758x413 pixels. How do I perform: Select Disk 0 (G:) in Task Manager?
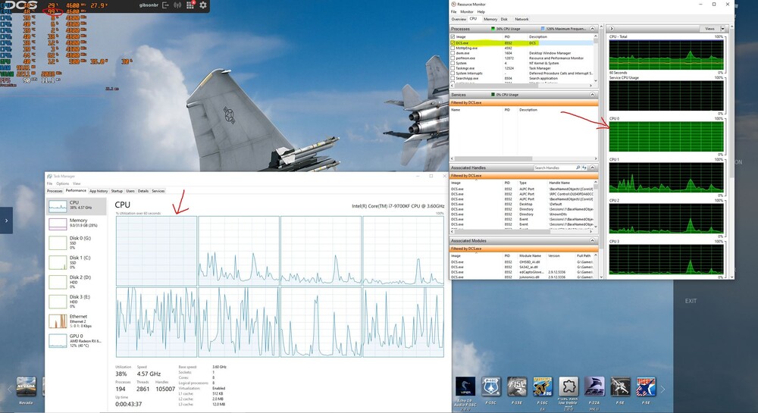tap(77, 242)
